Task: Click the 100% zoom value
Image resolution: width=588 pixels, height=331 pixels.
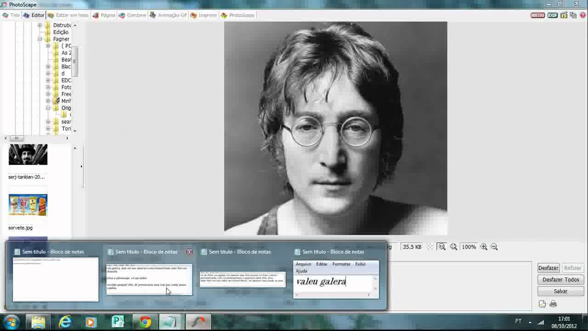Action: (x=469, y=247)
